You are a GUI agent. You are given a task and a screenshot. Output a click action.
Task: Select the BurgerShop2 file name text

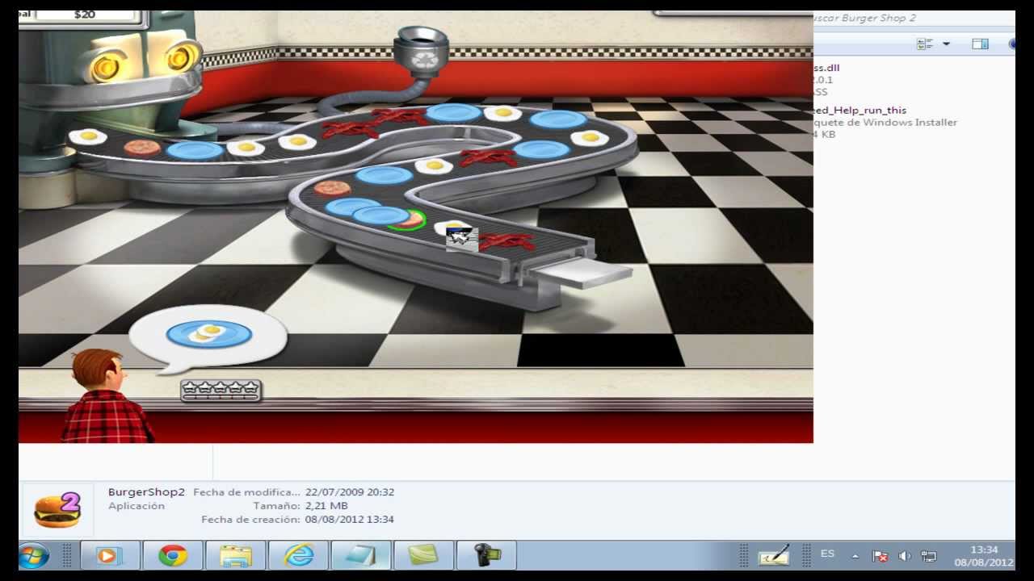click(146, 491)
